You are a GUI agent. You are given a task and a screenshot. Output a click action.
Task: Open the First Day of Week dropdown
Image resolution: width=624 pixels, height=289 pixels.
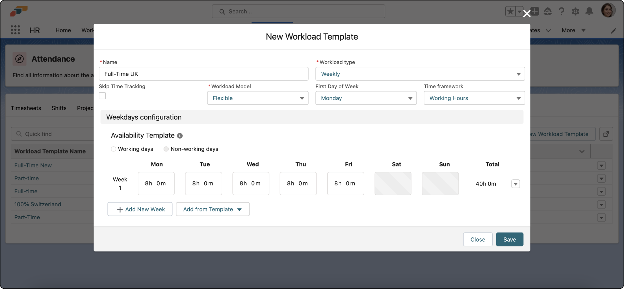366,98
